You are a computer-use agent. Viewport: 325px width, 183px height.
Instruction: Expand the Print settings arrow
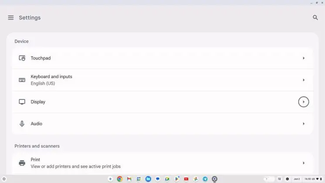click(x=304, y=163)
